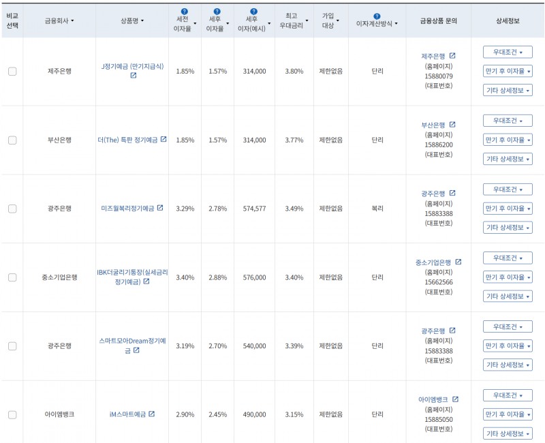Select 574,577 세후 이자 value
Viewport: 545px width, 443px height.
[x=254, y=209]
